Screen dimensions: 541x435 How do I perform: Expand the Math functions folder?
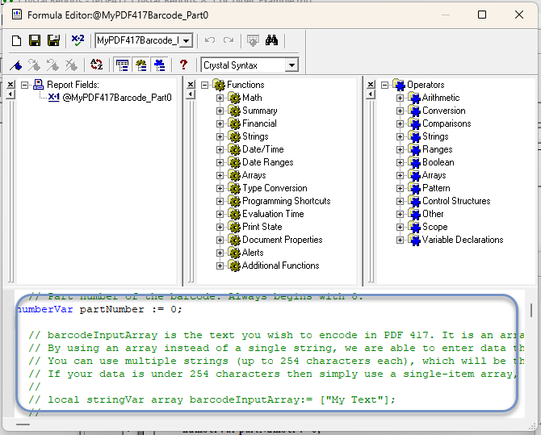[x=220, y=98]
